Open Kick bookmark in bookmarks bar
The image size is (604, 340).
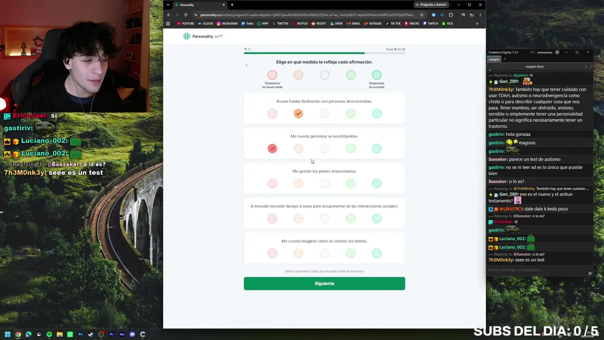pos(447,24)
